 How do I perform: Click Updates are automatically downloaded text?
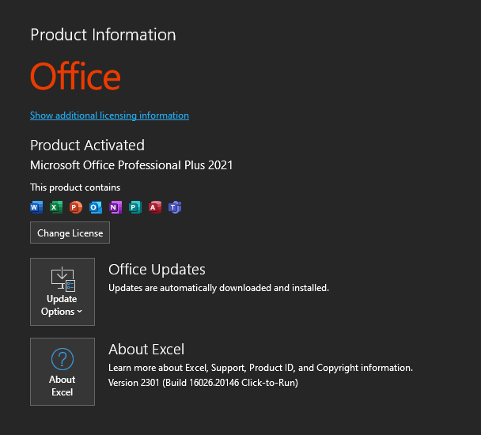pos(218,288)
